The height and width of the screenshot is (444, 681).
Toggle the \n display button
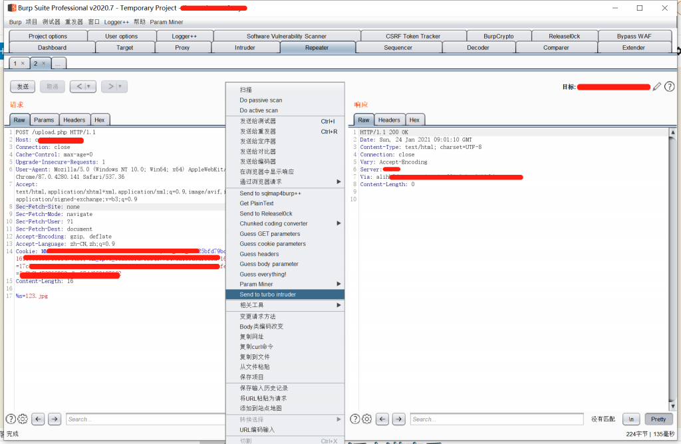click(631, 419)
